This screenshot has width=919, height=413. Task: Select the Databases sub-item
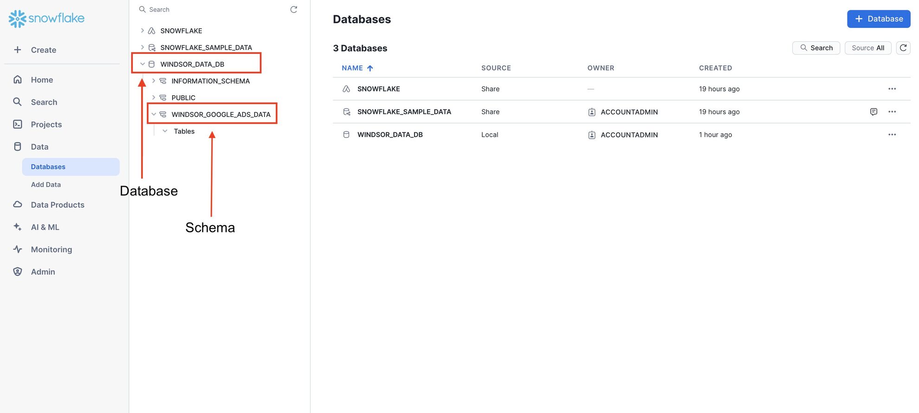(x=71, y=167)
